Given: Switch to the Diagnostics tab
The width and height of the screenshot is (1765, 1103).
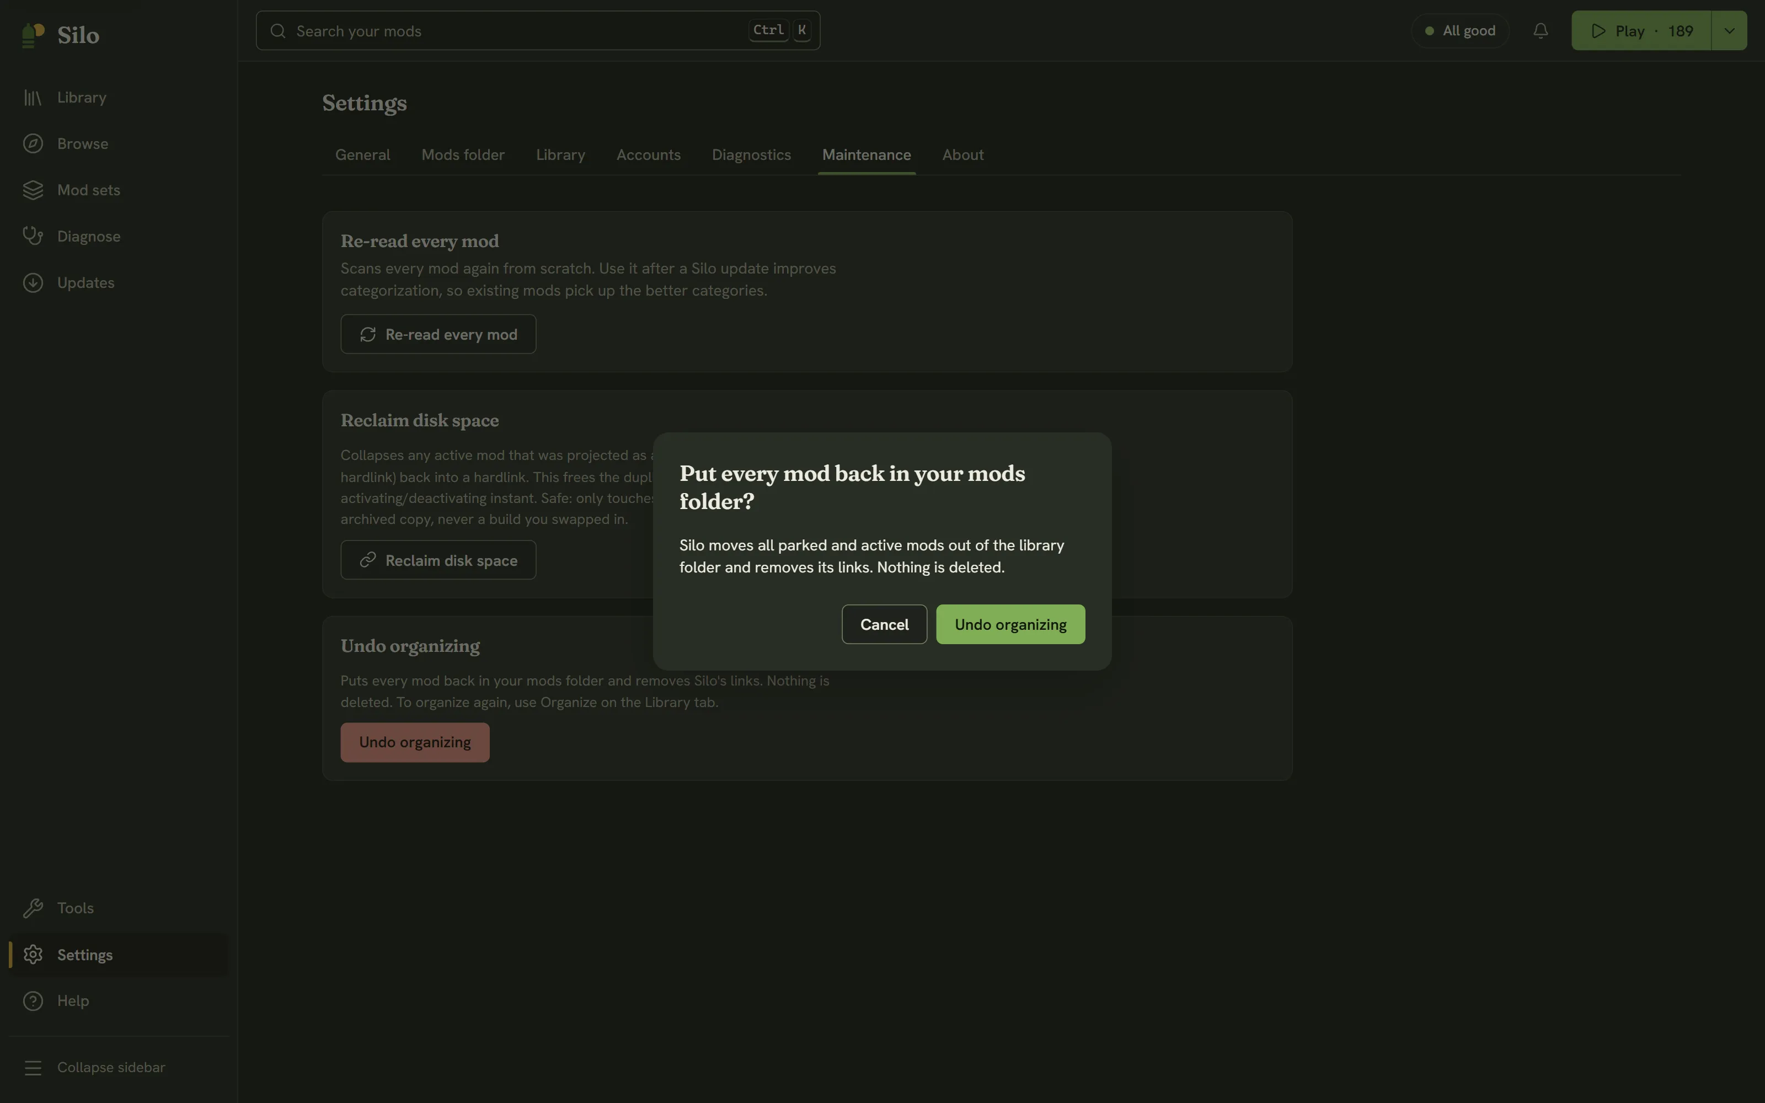Looking at the screenshot, I should [751, 154].
